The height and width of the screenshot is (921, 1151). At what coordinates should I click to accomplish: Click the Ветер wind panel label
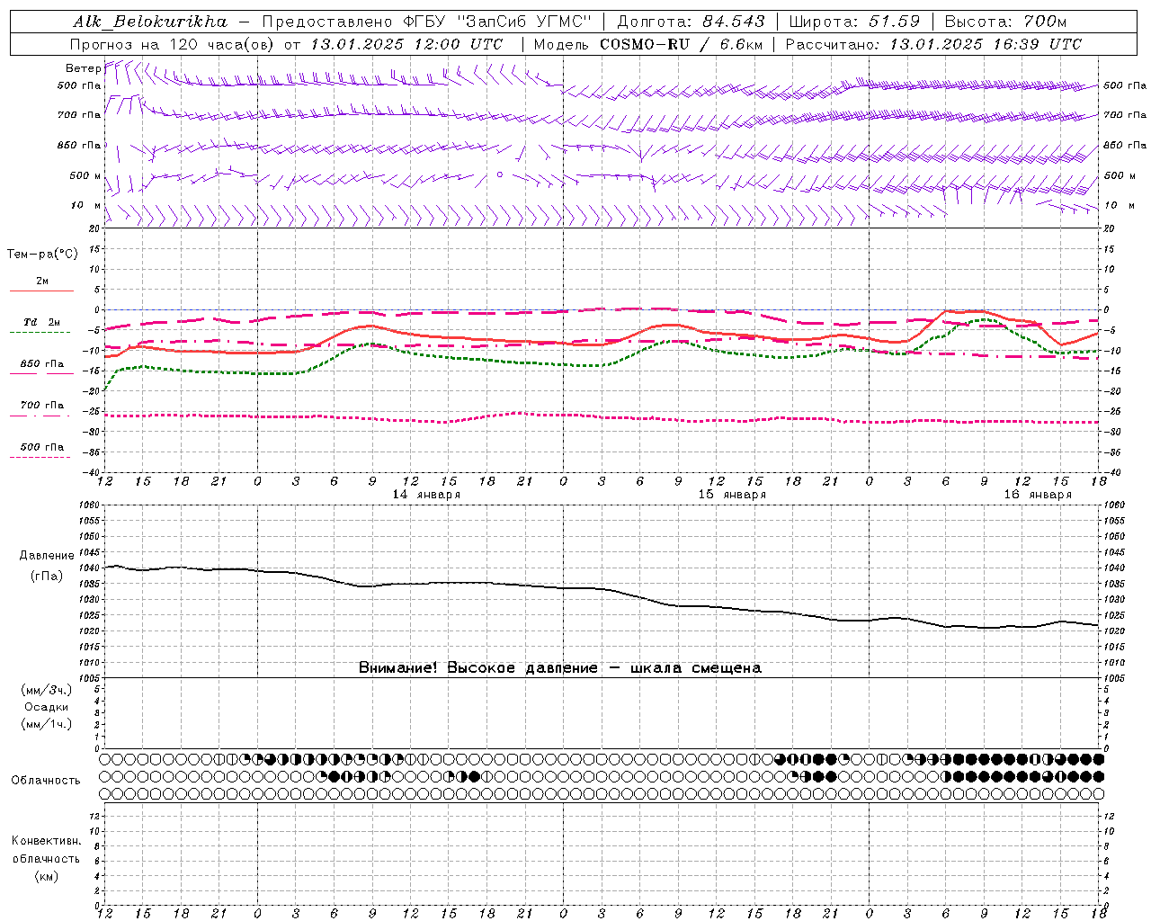coord(83,68)
